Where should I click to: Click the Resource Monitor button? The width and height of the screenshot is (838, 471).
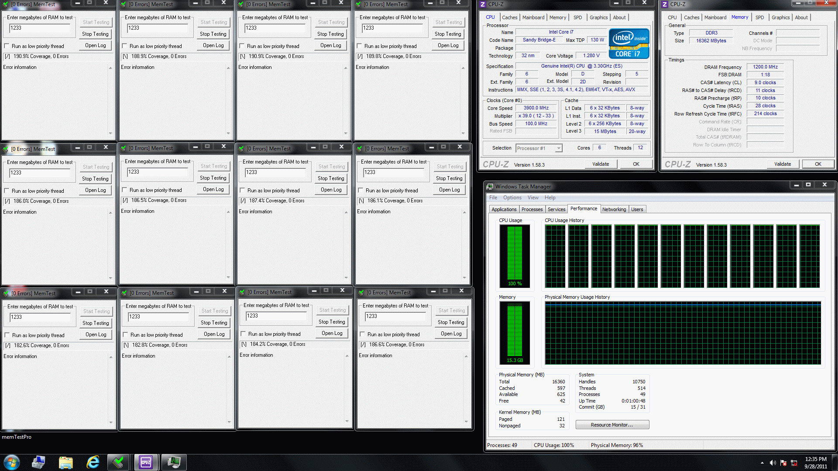(612, 425)
